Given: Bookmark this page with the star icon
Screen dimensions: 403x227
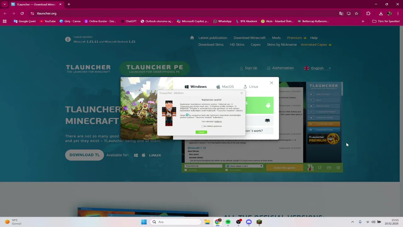Looking at the screenshot, I should [356, 14].
